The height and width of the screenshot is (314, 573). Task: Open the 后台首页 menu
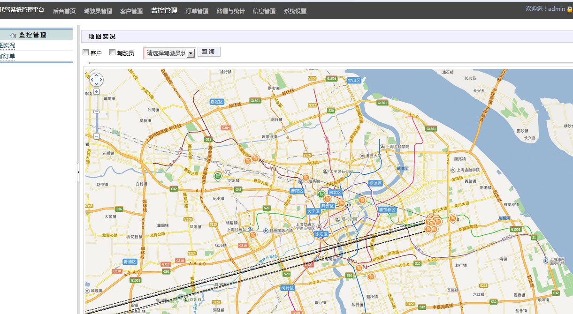(x=64, y=11)
